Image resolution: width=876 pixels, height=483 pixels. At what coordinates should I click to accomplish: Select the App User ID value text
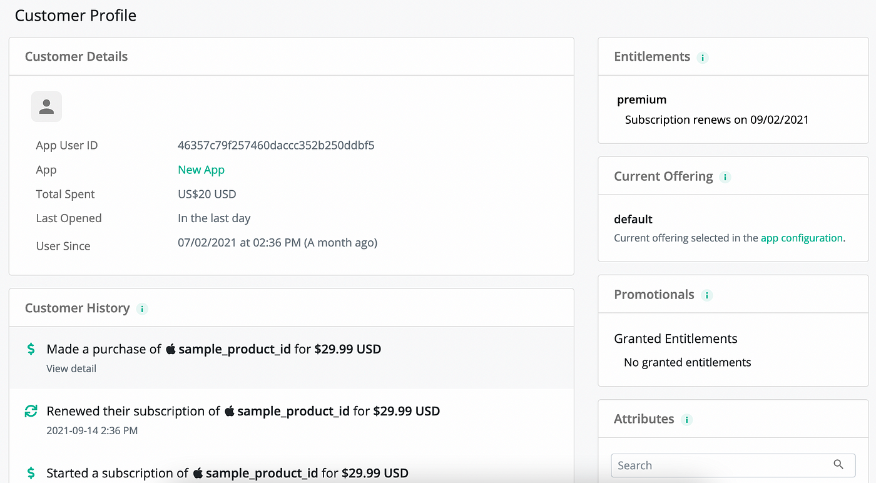(276, 145)
